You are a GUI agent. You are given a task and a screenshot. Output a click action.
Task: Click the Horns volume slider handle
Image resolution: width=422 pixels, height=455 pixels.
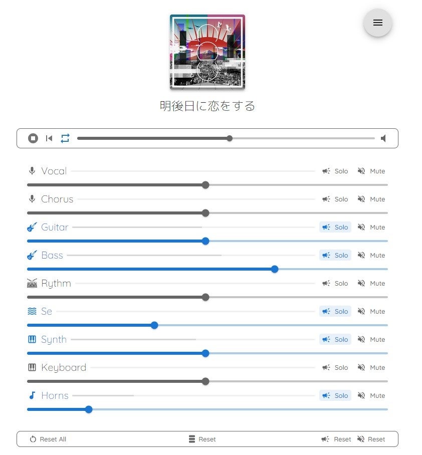coord(89,409)
